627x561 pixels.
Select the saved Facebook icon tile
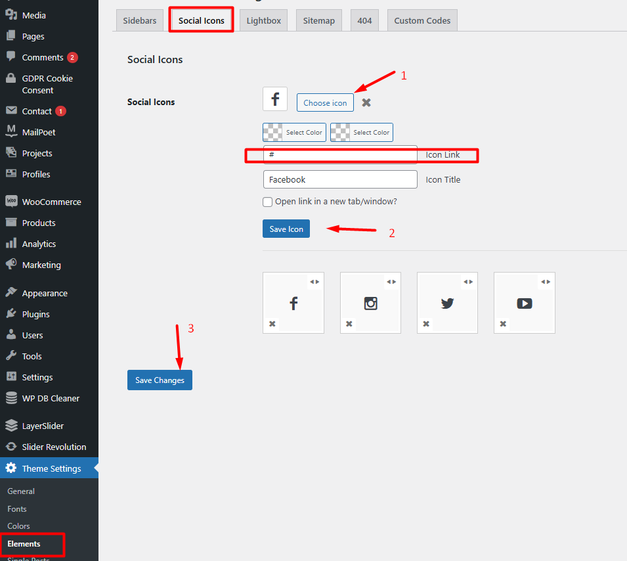click(x=293, y=303)
